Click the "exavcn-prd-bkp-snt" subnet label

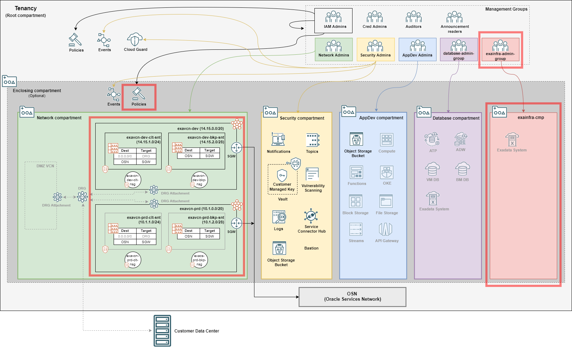pos(206,217)
